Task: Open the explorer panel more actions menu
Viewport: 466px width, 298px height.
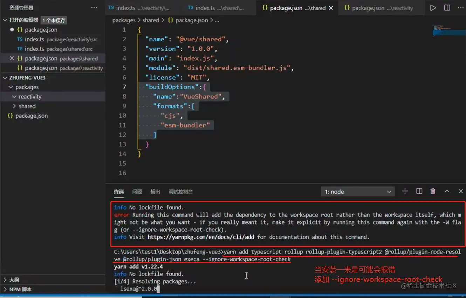Action: point(94,7)
